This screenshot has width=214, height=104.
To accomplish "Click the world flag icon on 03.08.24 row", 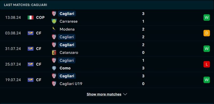I will coord(30,33).
